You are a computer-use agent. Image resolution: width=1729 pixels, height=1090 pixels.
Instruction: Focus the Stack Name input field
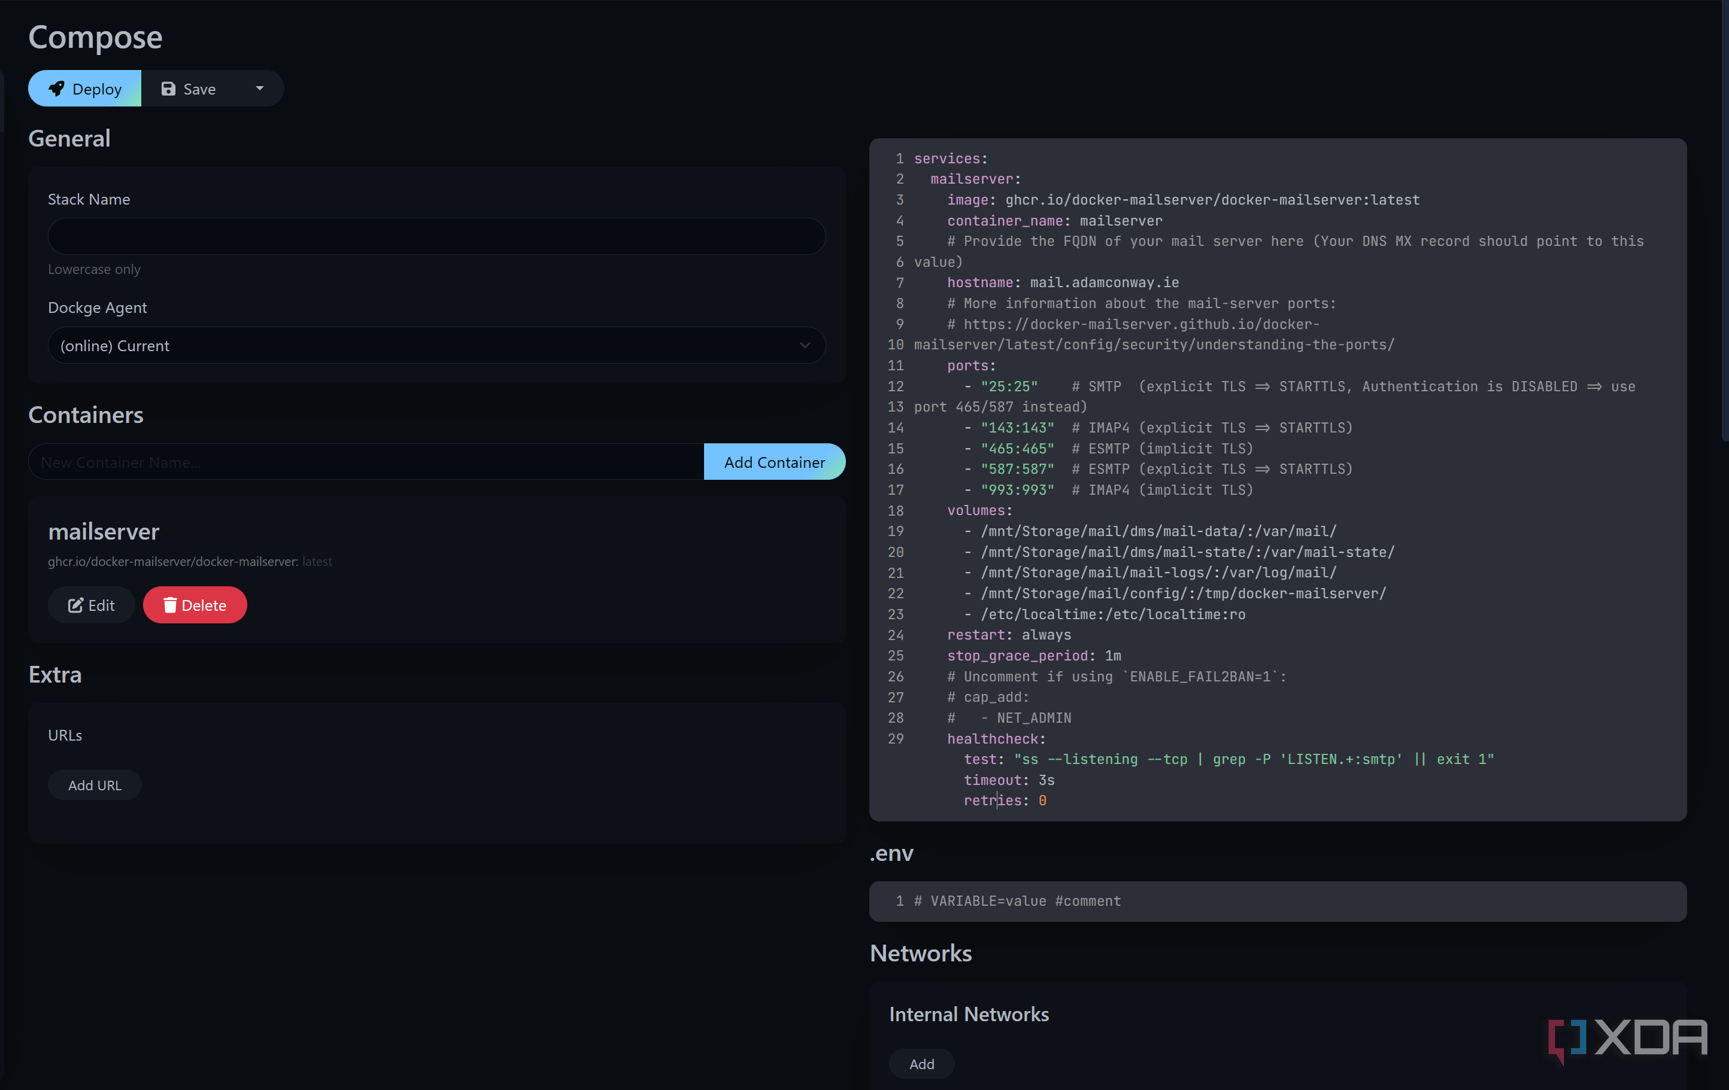tap(436, 236)
